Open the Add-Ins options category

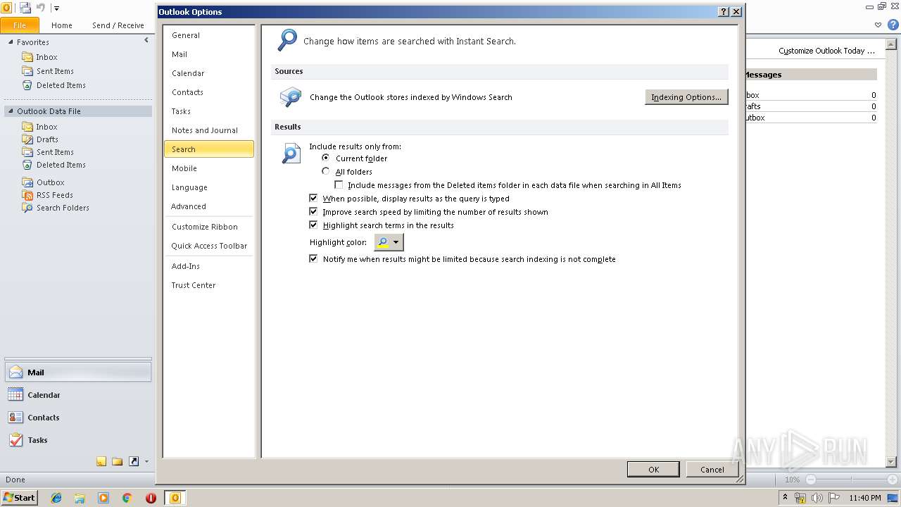point(209,266)
